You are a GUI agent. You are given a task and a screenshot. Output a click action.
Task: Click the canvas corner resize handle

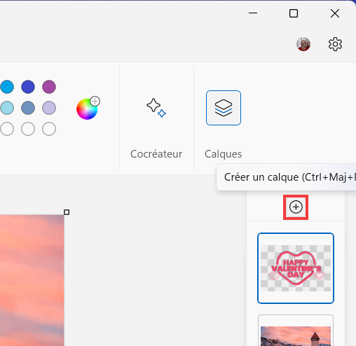(x=67, y=212)
